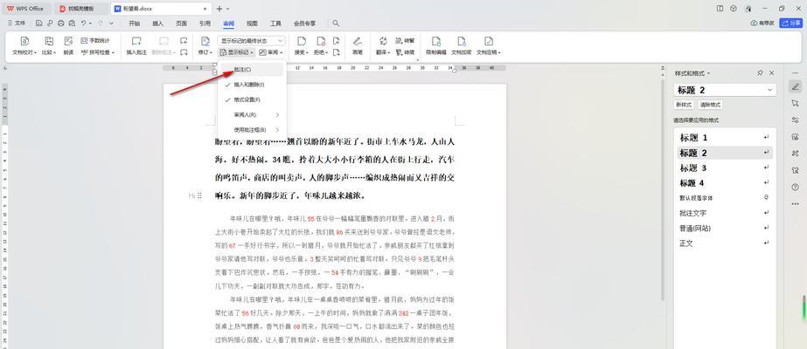This screenshot has width=807, height=349.
Task: Click the pen style icon in right sidebar
Action: tap(795, 86)
